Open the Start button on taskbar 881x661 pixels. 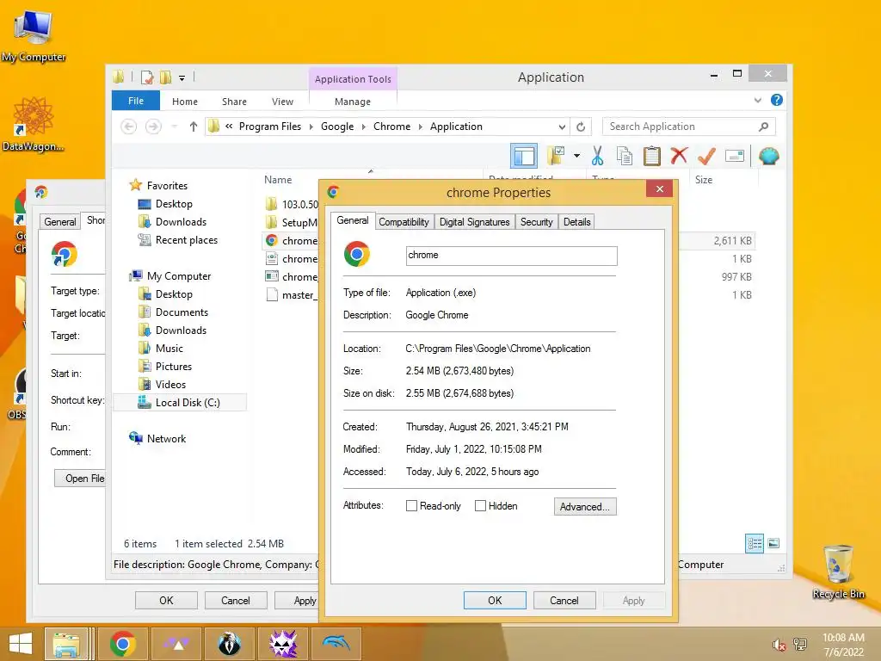(x=21, y=644)
